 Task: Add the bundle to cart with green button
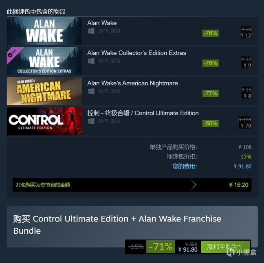pos(225,247)
